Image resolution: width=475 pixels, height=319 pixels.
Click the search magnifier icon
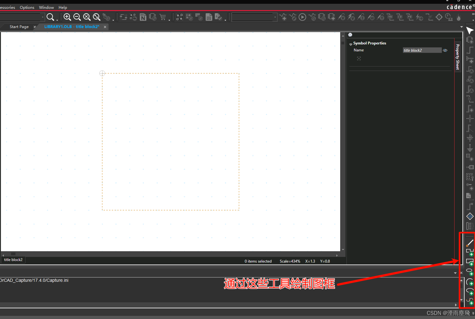[50, 17]
